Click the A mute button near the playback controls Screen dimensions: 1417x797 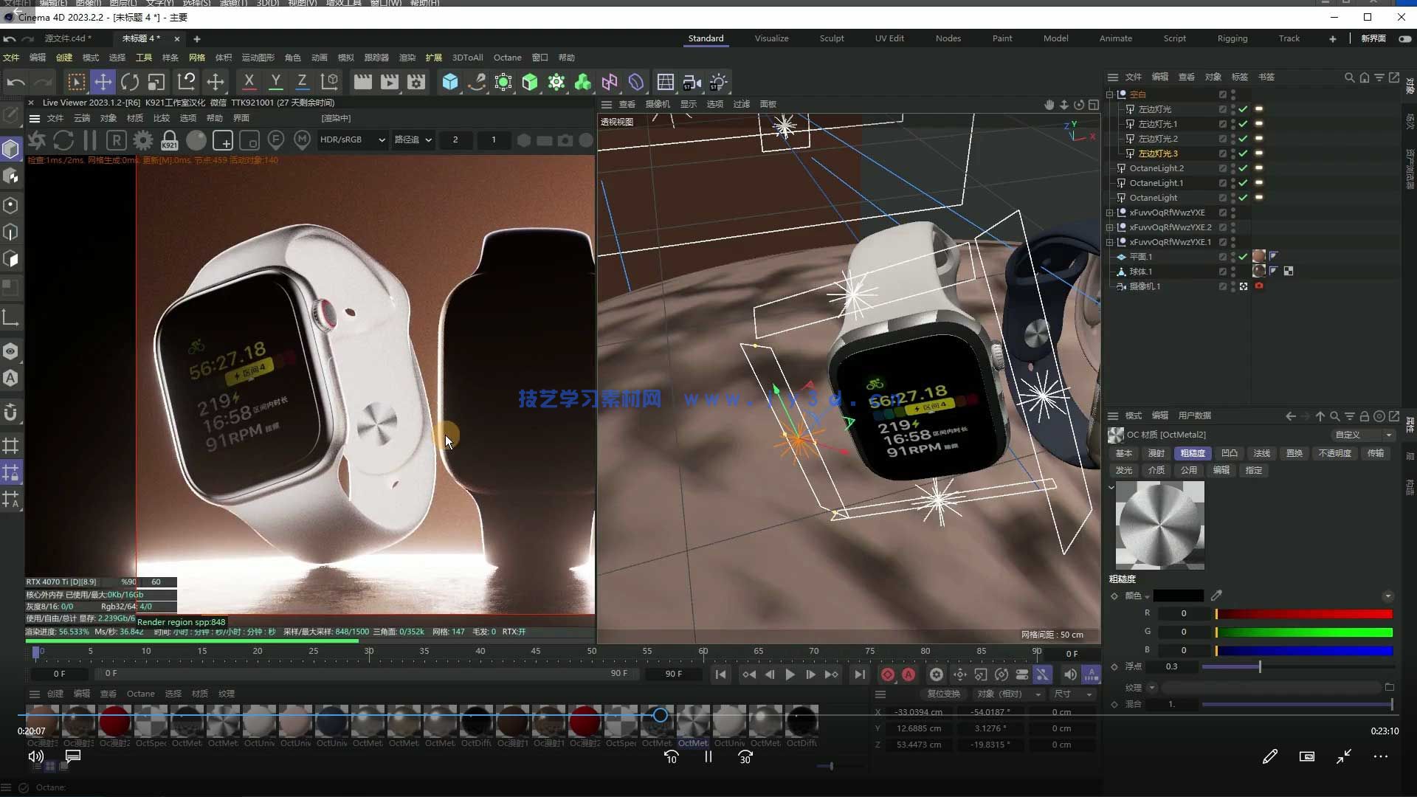click(x=909, y=674)
